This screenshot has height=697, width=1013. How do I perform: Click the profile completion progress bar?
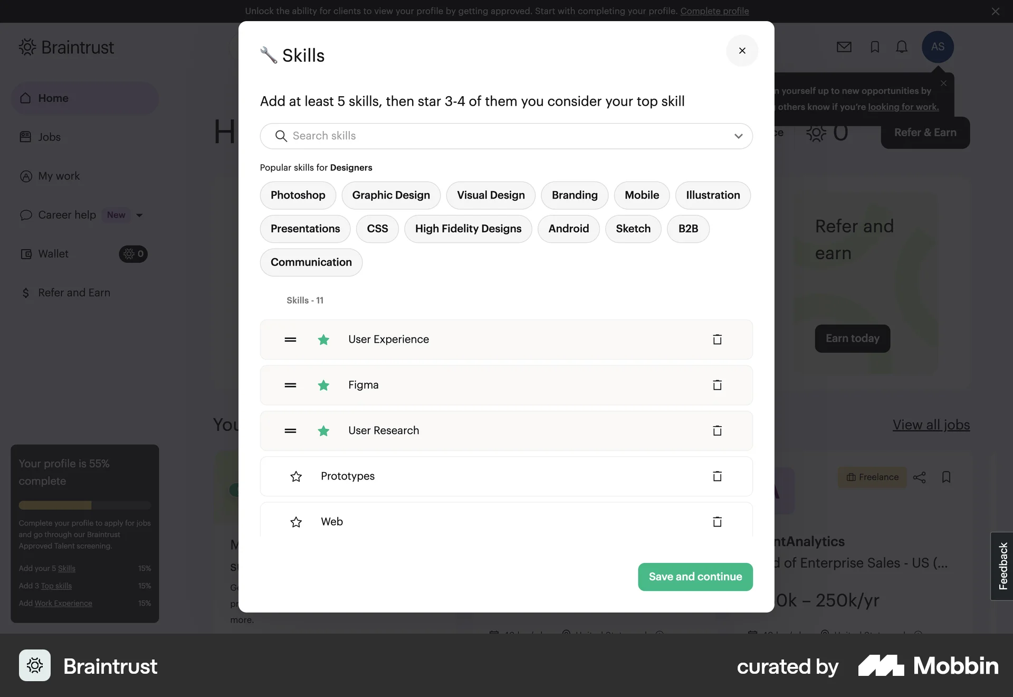point(84,505)
